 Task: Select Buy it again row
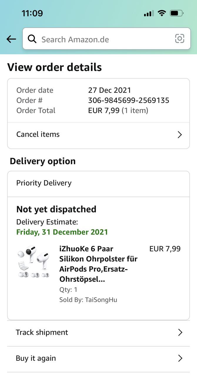click(x=88, y=358)
